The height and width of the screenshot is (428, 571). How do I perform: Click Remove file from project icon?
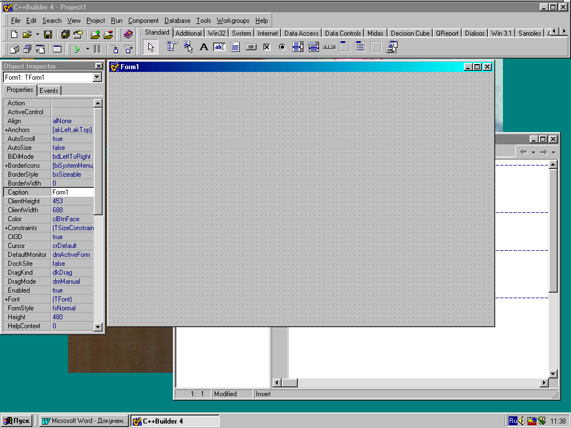[x=108, y=35]
